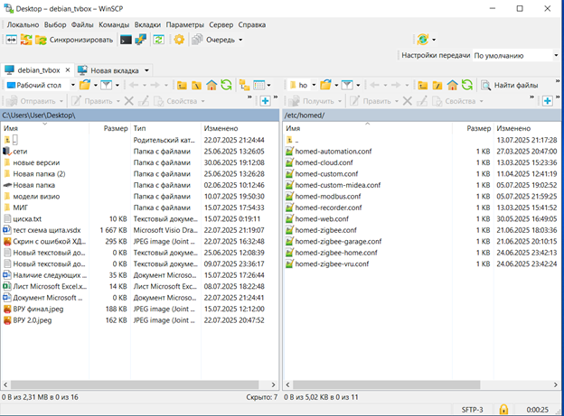Open the Вкладки menu
Screen dimensions: 564x416
coord(147,24)
